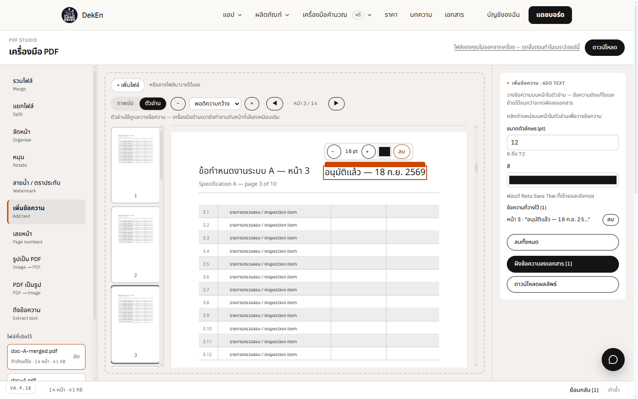Select doc-A-merged.pdf open file card
Screen dimensions: 638x399
point(47,356)
